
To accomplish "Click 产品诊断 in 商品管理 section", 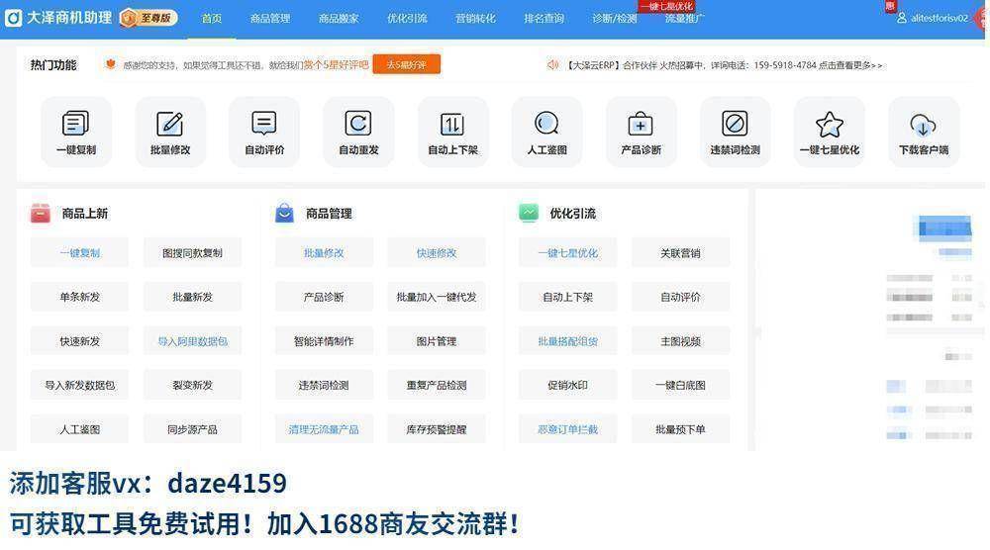I will point(324,297).
